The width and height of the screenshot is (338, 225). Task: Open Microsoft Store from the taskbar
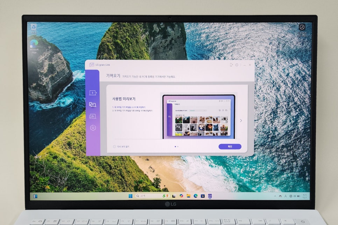[203, 196]
